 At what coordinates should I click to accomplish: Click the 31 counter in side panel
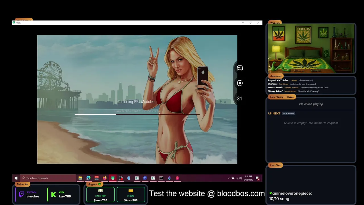point(240,99)
